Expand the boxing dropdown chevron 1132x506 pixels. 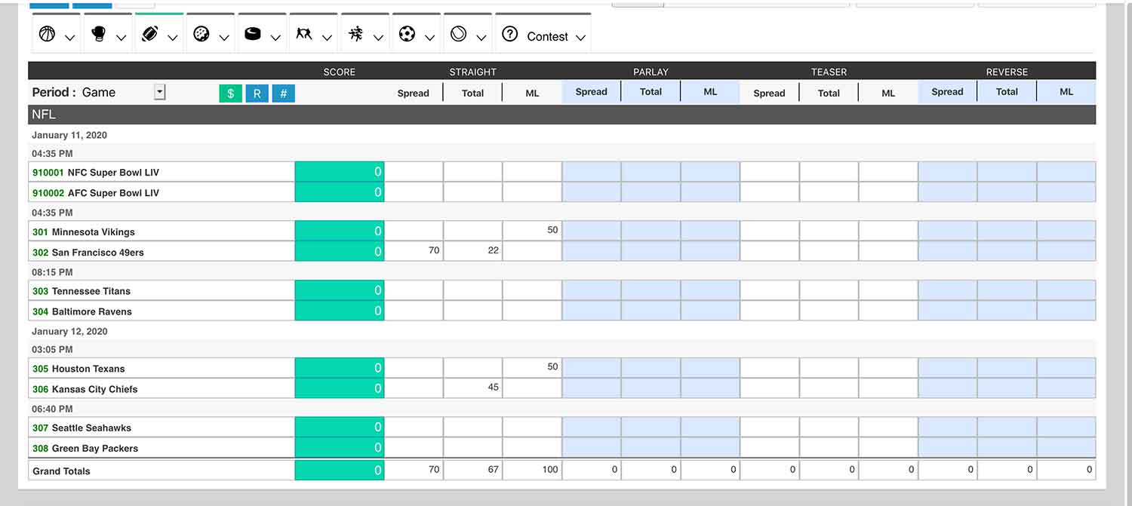(x=122, y=38)
